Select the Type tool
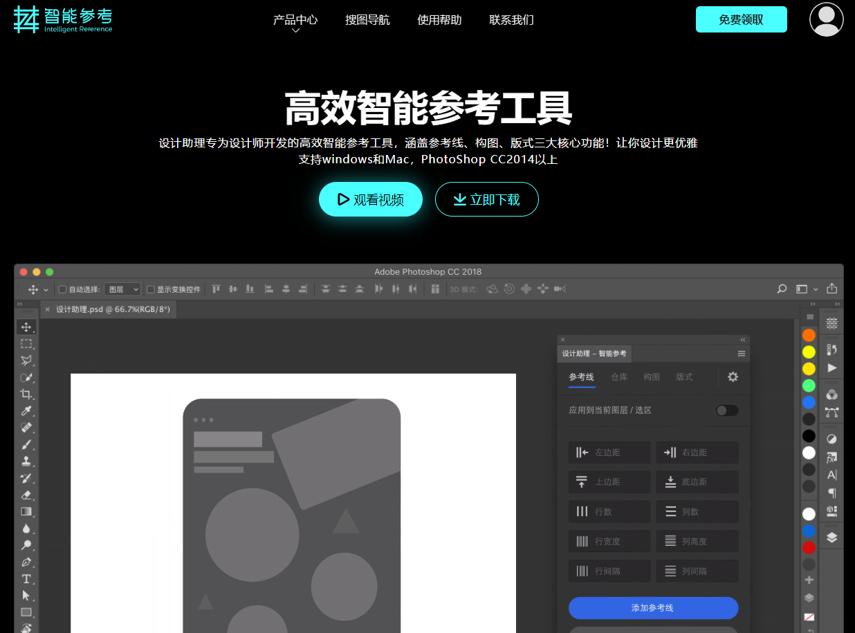 tap(26, 578)
